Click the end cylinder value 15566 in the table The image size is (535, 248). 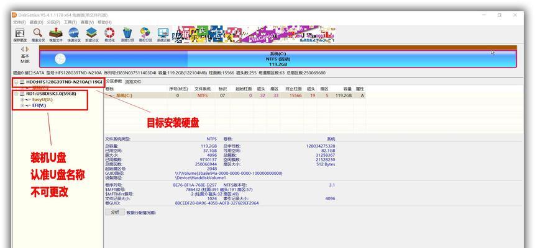click(295, 95)
